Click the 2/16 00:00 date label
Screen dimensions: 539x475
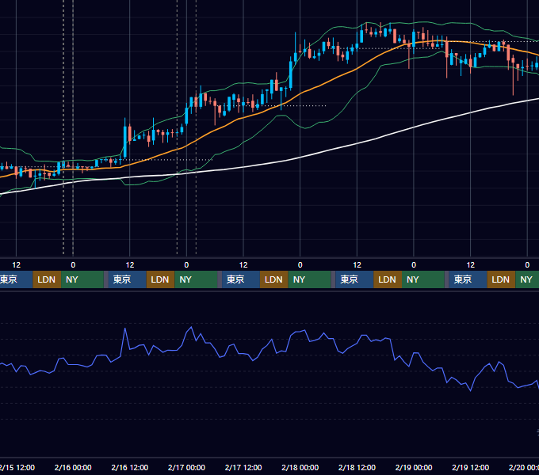click(x=73, y=467)
